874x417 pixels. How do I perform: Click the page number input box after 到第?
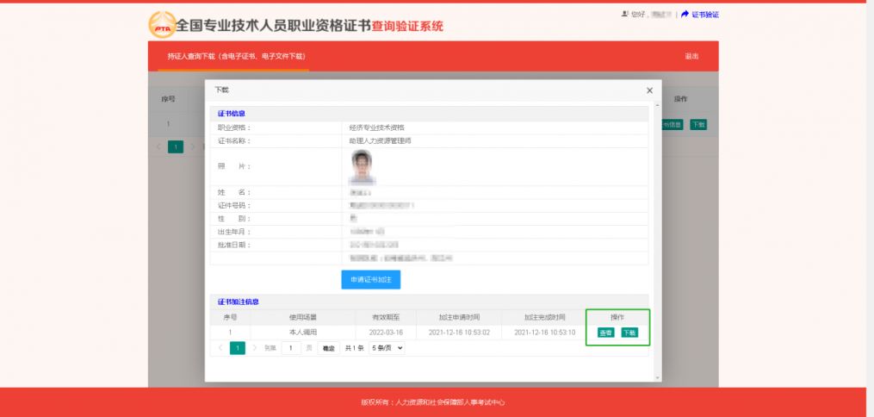pyautogui.click(x=291, y=348)
